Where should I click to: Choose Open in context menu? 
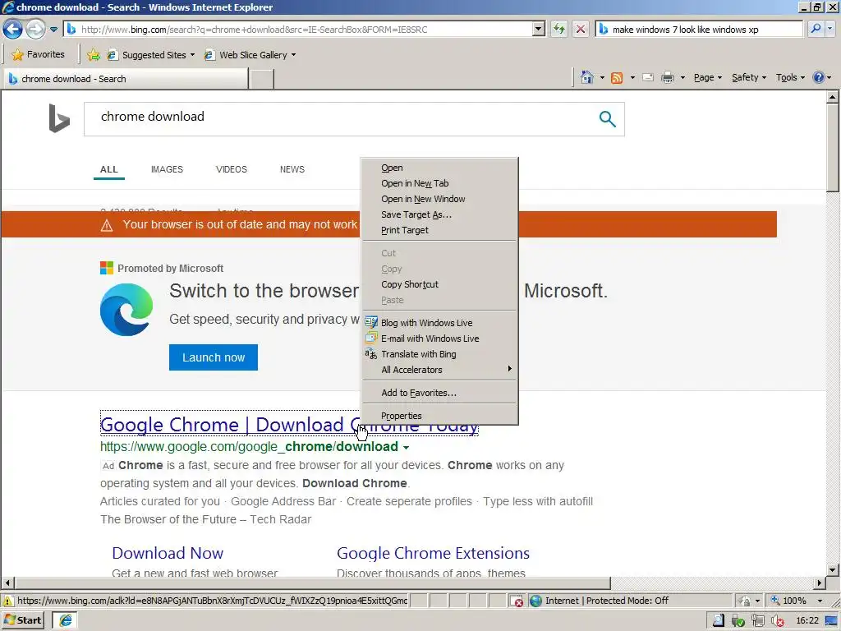click(439, 168)
